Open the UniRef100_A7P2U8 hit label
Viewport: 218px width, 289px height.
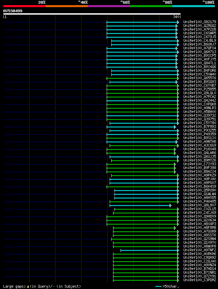[x=200, y=29]
